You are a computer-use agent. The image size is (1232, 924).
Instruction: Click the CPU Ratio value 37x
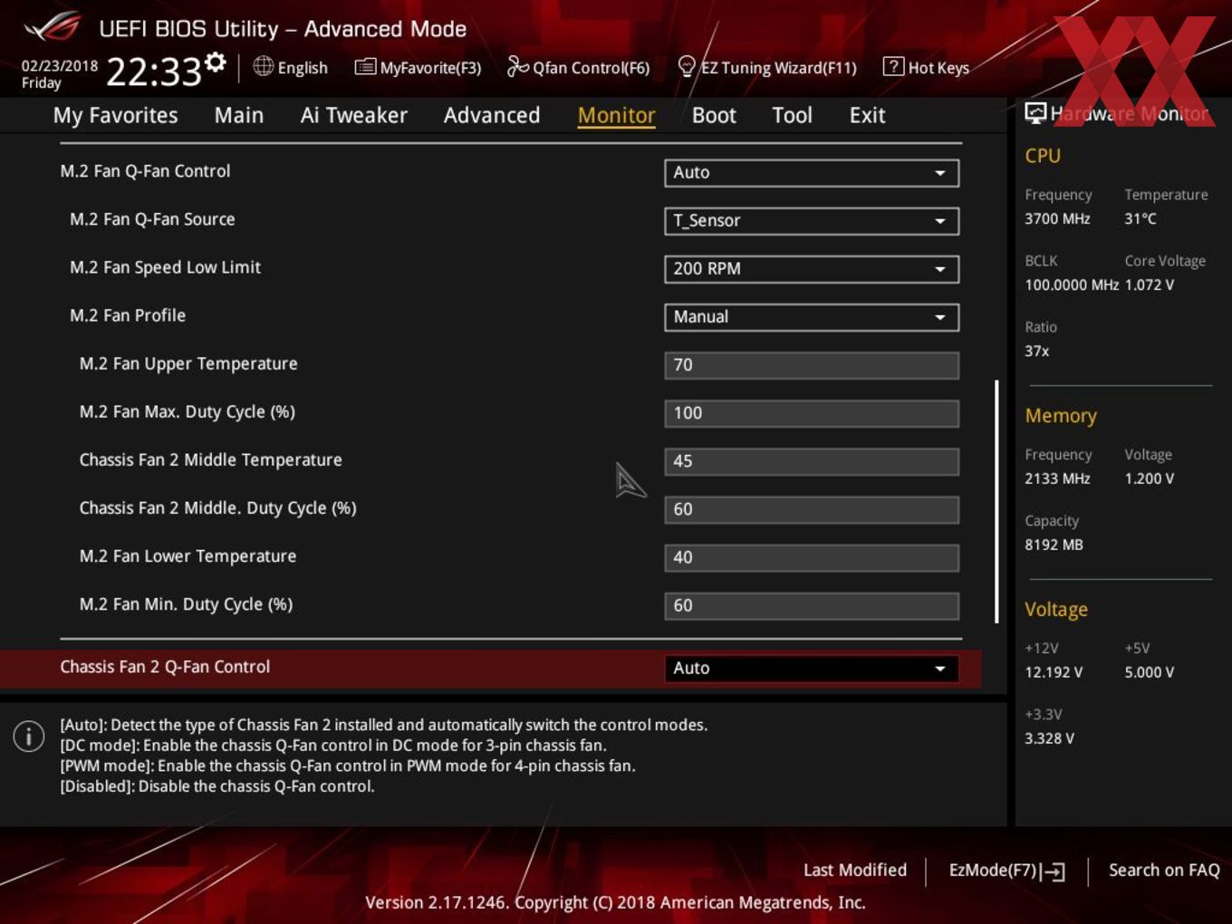(1037, 351)
